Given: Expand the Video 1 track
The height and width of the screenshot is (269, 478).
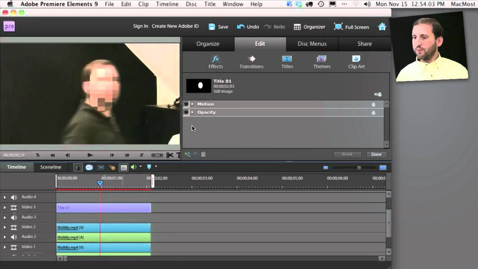Looking at the screenshot, I should click(5, 247).
